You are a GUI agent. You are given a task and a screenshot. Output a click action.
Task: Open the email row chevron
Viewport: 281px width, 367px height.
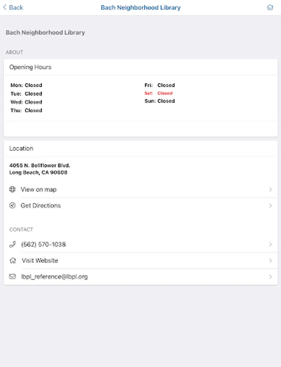point(270,276)
